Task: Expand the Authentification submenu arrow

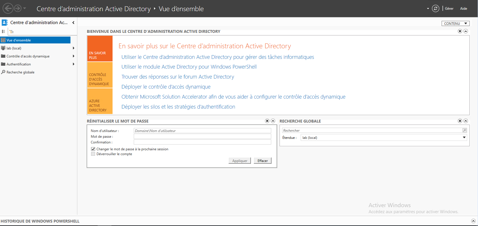Action: pyautogui.click(x=74, y=64)
